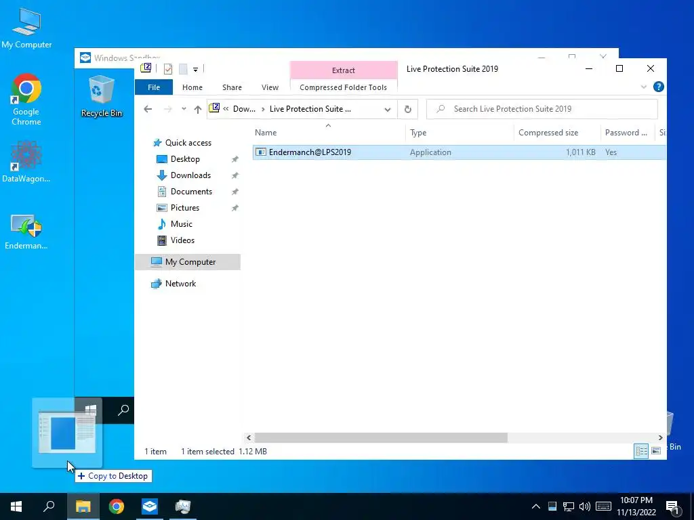The image size is (694, 520).
Task: Expand the address bar history dropdown
Action: pyautogui.click(x=388, y=109)
